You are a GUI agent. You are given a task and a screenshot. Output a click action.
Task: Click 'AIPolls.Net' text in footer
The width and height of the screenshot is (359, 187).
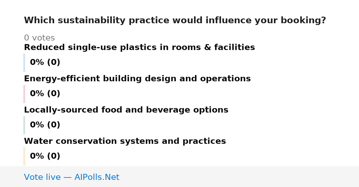coord(97,177)
